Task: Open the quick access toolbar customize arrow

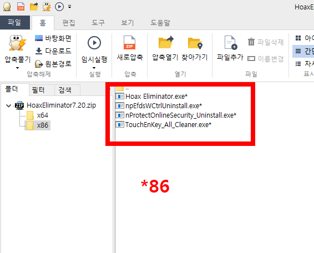Action: click(x=69, y=7)
